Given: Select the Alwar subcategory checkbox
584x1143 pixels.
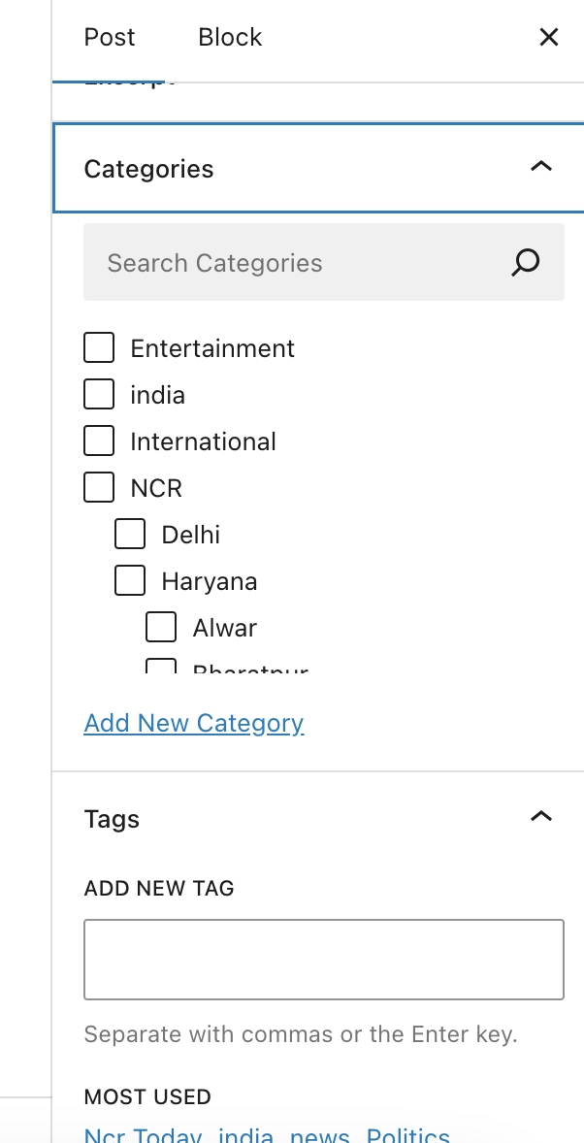Looking at the screenshot, I should coord(161,627).
